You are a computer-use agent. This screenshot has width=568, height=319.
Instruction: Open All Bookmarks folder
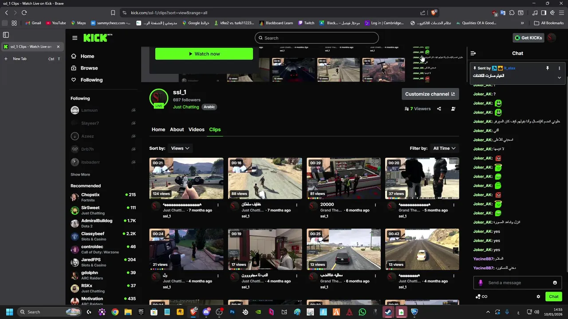click(549, 23)
